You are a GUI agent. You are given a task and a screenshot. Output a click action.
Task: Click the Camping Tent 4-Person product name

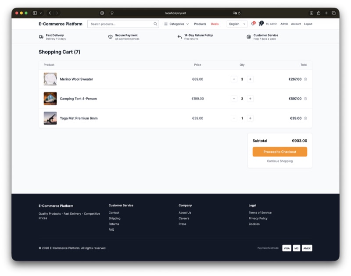click(79, 99)
